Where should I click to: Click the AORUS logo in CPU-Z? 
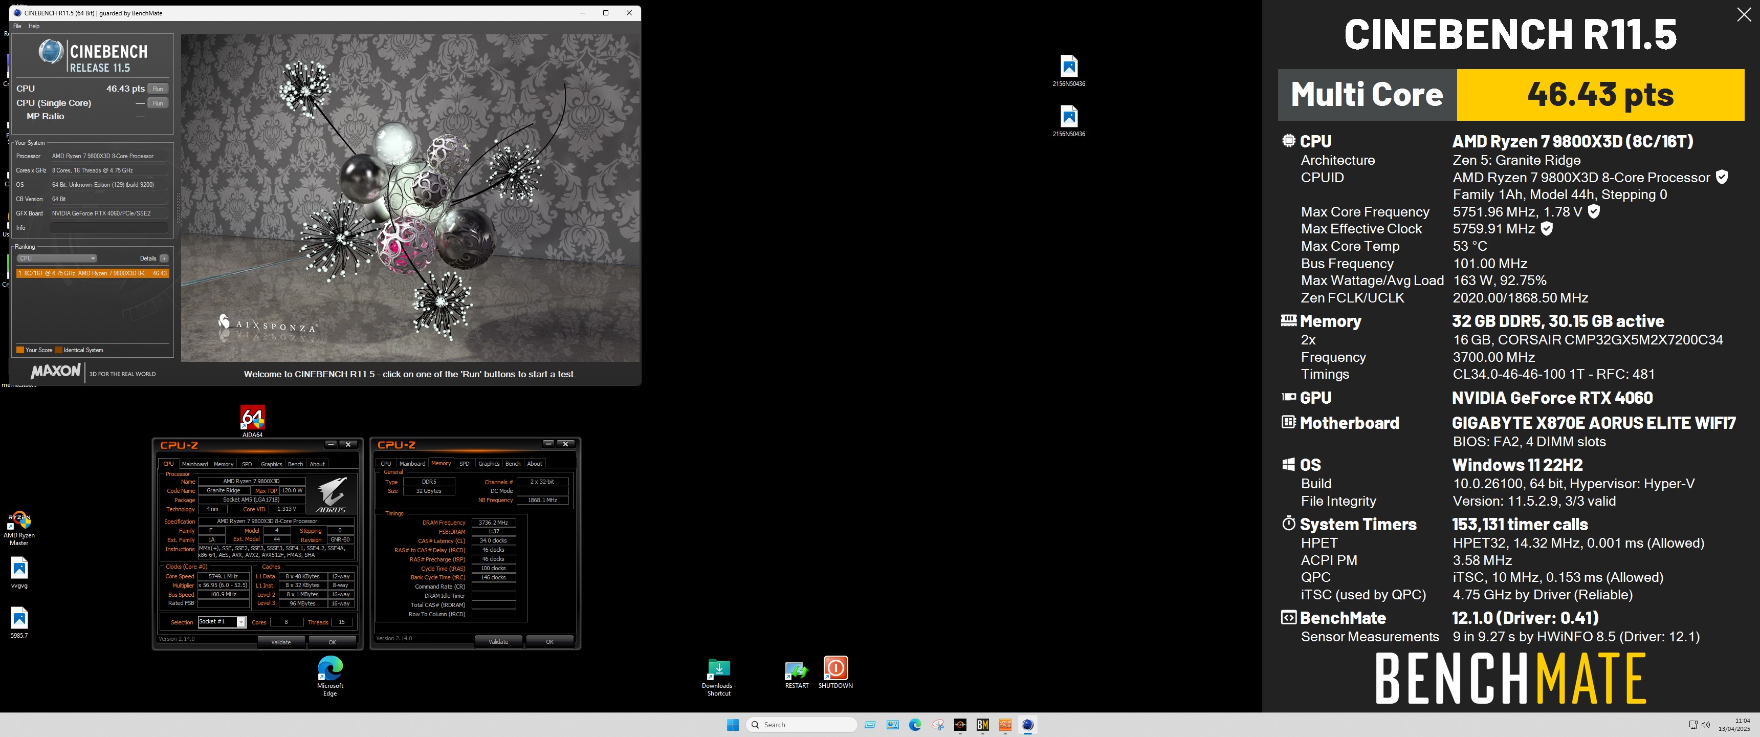[332, 494]
